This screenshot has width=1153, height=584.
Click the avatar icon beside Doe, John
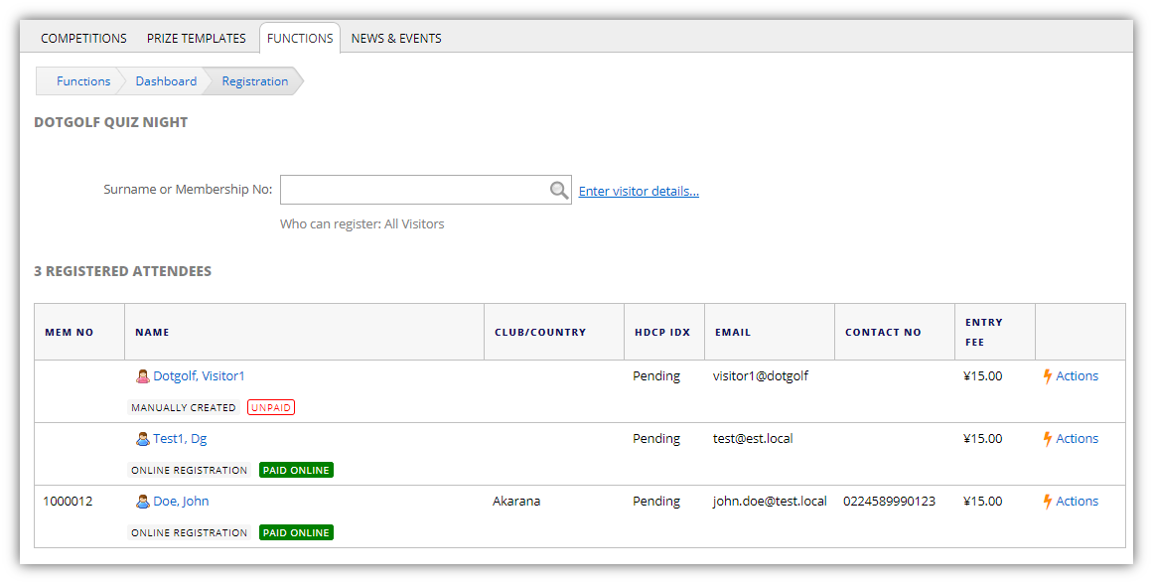tap(143, 502)
